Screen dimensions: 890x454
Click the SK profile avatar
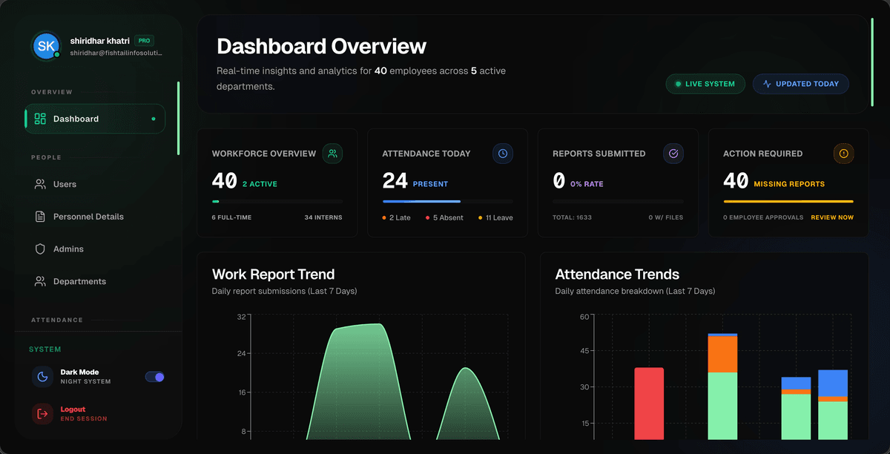(x=46, y=46)
